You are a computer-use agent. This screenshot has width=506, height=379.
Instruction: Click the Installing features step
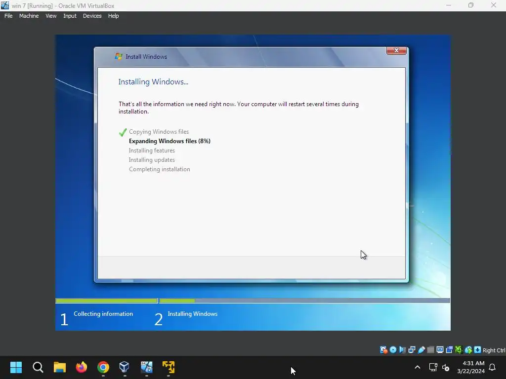pyautogui.click(x=152, y=151)
